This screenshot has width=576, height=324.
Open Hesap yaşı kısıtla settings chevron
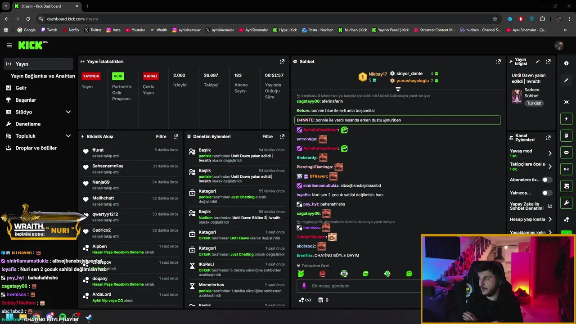click(549, 220)
